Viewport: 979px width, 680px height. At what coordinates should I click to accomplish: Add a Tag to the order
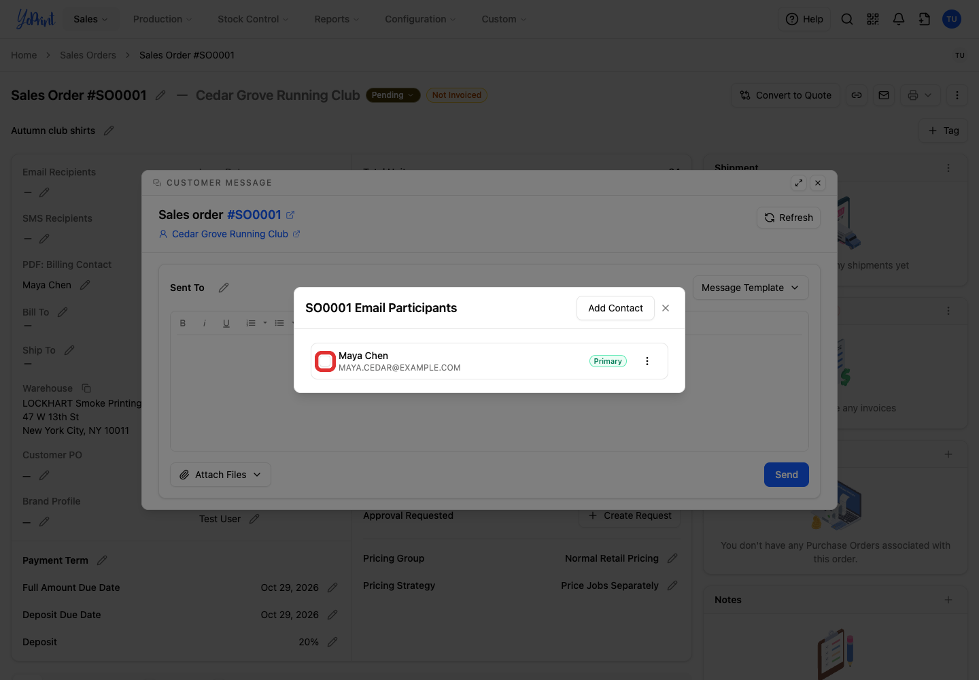coord(944,131)
